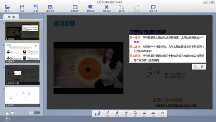Delete the activity with the X icon
Image resolution: width=216 pixels, height=122 pixels.
(x=107, y=8)
